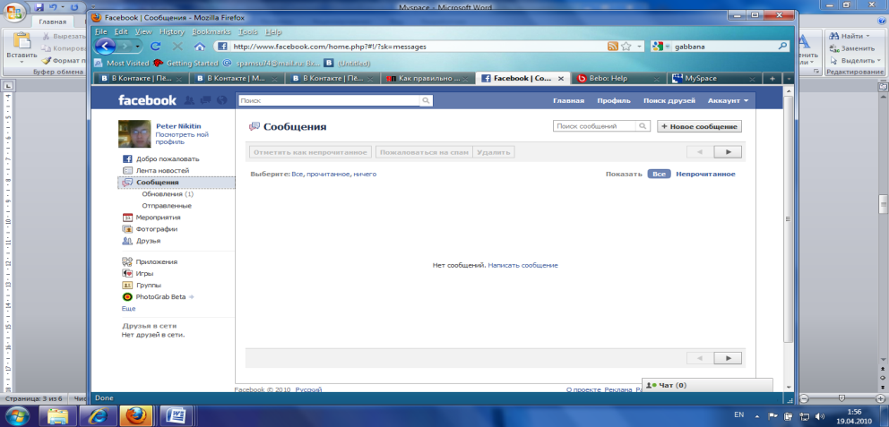889x427 pixels.
Task: Open the Firefox History menu
Action: (172, 31)
